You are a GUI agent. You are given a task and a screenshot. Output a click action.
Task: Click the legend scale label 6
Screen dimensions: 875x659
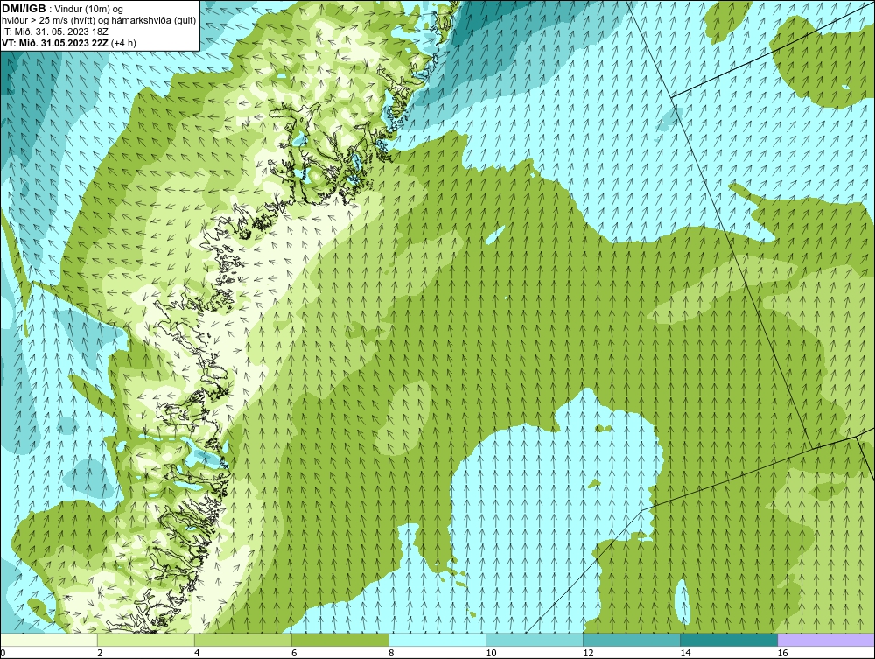point(293,653)
